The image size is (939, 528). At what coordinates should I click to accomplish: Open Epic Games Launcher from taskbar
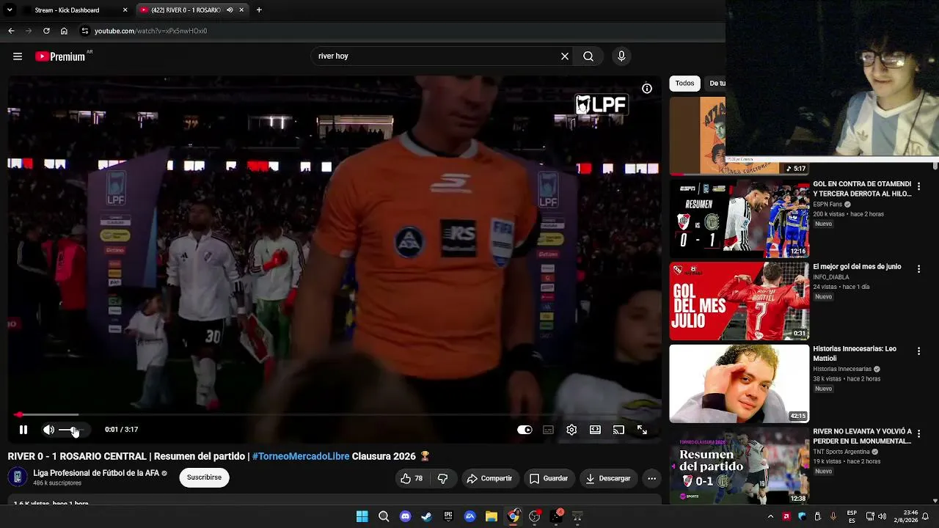(448, 516)
